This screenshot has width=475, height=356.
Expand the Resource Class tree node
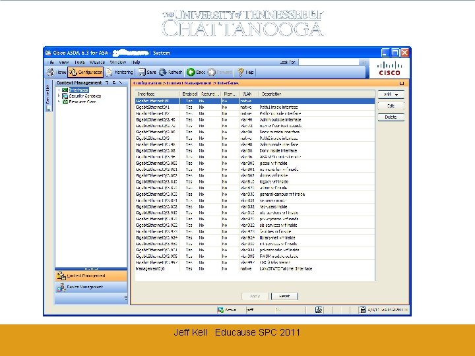[x=59, y=102]
